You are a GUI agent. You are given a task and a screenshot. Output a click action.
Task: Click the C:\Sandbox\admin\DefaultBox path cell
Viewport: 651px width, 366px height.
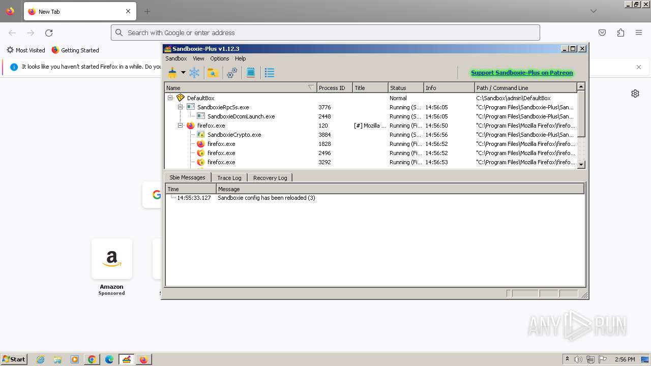513,98
